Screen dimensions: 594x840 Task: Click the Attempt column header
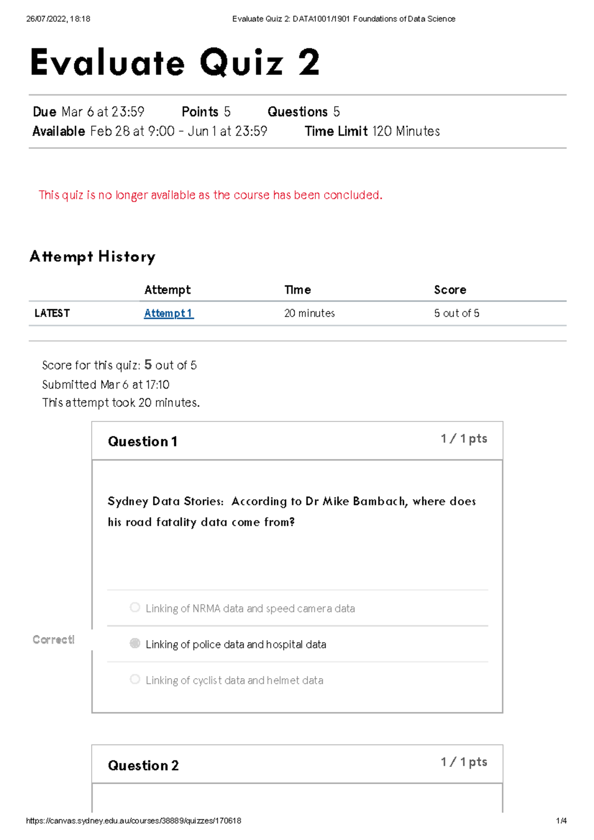pos(167,290)
